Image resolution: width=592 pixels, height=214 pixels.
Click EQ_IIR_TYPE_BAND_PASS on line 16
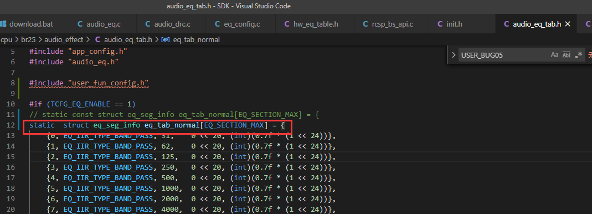107,167
